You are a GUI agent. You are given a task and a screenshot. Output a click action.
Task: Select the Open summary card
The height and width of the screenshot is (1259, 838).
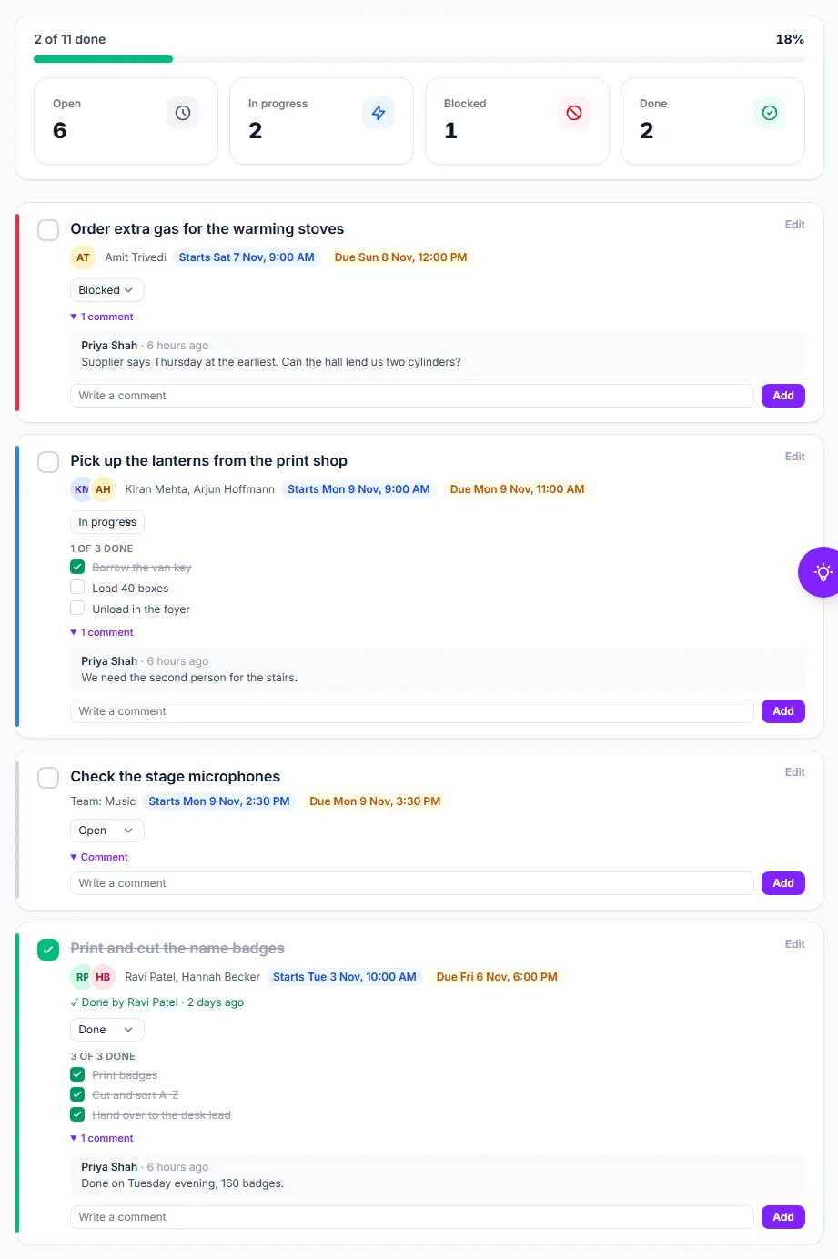(x=126, y=121)
